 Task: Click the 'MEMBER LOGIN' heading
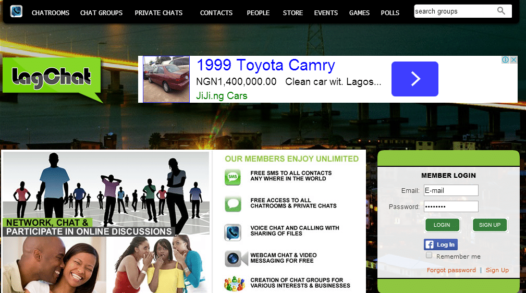coord(448,176)
